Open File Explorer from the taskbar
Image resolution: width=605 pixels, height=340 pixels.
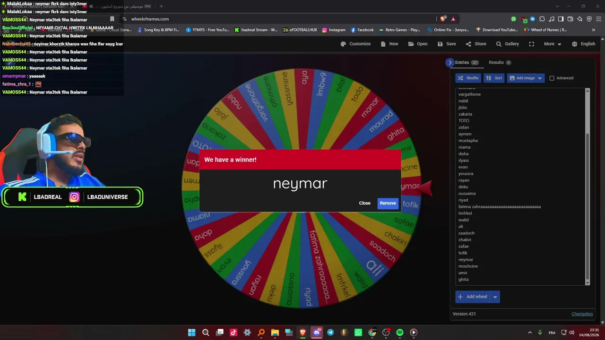pos(275,332)
